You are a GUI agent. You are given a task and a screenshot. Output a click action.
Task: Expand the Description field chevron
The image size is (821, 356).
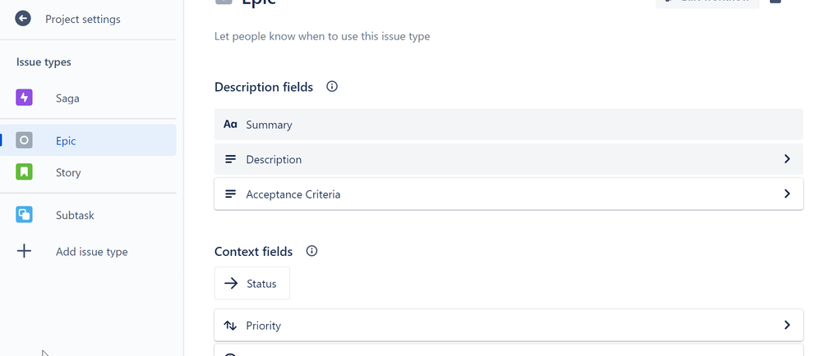point(787,159)
